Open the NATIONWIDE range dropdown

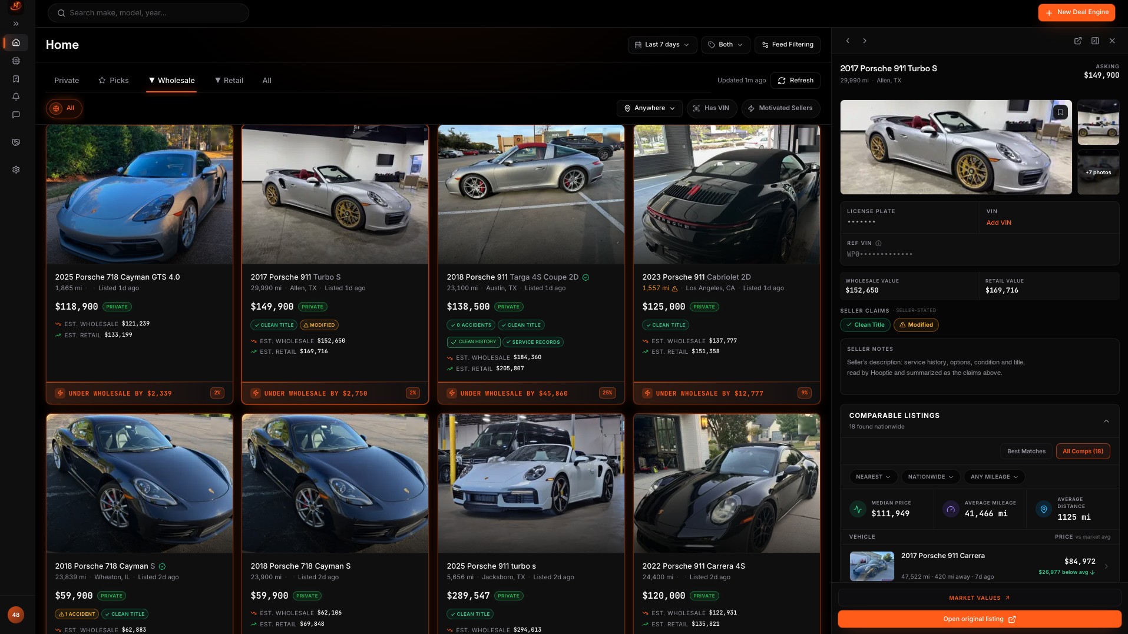(x=930, y=477)
